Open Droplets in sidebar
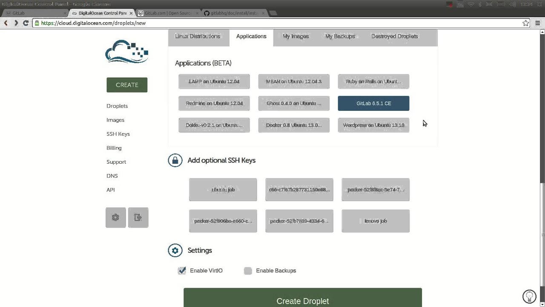Screen dimensions: 545x307 point(117,106)
